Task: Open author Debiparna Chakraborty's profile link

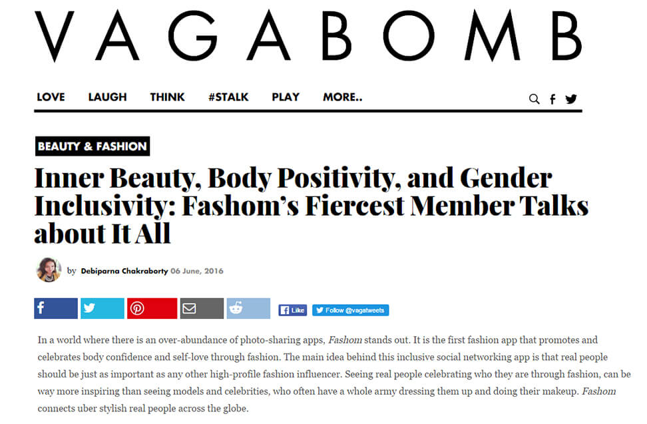Action: [124, 271]
